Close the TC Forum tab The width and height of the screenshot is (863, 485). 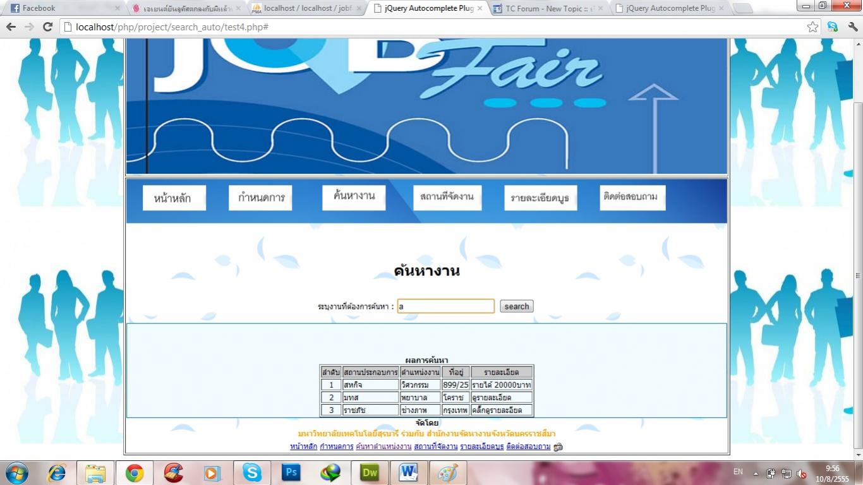pyautogui.click(x=601, y=8)
